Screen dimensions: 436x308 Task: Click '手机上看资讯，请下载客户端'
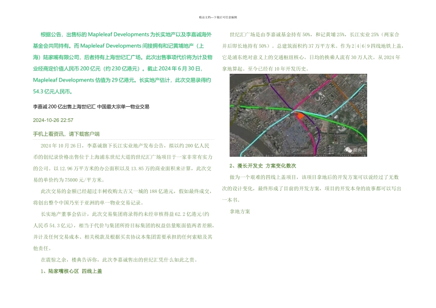click(67, 134)
